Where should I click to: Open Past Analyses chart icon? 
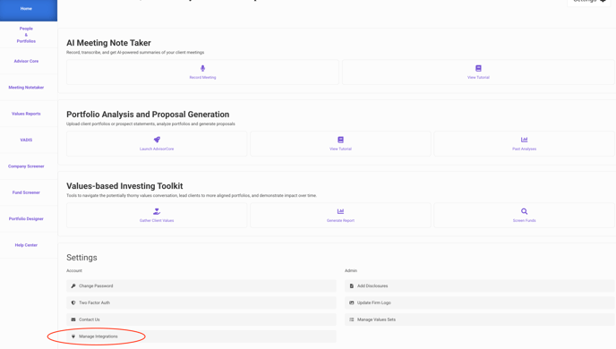click(x=524, y=140)
